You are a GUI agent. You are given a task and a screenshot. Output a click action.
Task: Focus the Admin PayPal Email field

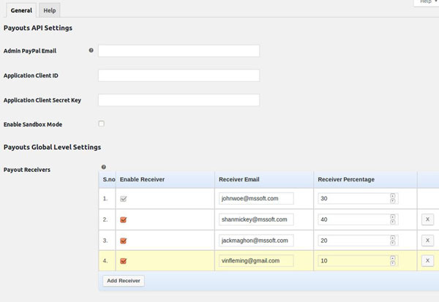179,51
